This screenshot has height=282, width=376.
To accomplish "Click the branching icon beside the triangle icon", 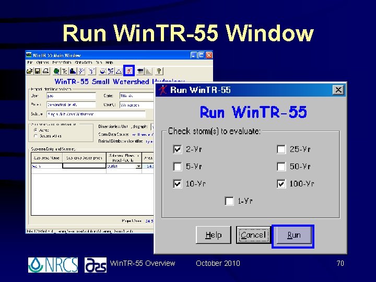I will pos(111,71).
